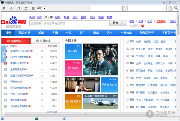Switch to the 娱乐 nav tab
The width and height of the screenshot is (180, 121).
click(41, 33)
